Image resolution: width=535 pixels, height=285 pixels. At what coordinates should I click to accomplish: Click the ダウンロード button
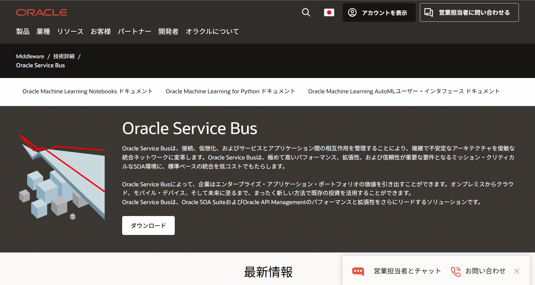coord(148,225)
